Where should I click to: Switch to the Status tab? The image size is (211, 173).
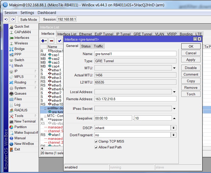86,46
